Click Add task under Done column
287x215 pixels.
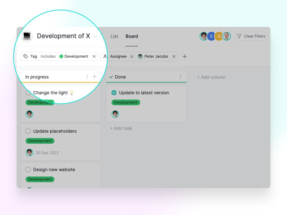click(121, 128)
